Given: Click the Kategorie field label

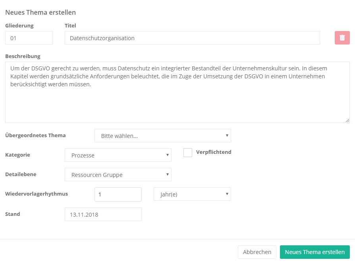Looking at the screenshot, I should coord(17,155).
